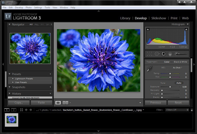Select the Graduated Filter tool

[x=170, y=54]
